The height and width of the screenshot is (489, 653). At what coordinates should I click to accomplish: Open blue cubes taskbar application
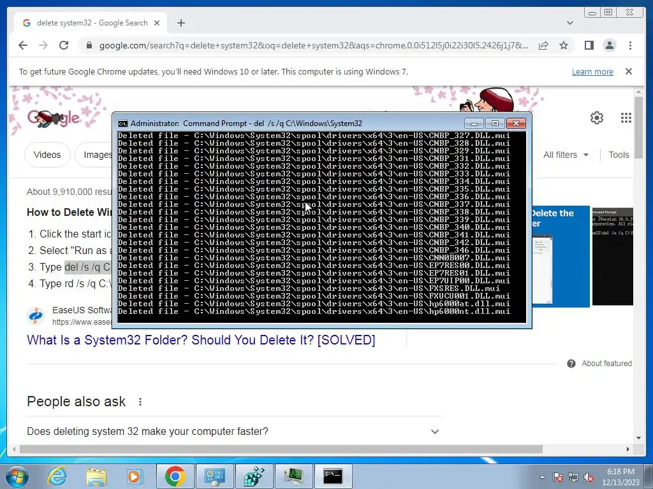coord(254,476)
